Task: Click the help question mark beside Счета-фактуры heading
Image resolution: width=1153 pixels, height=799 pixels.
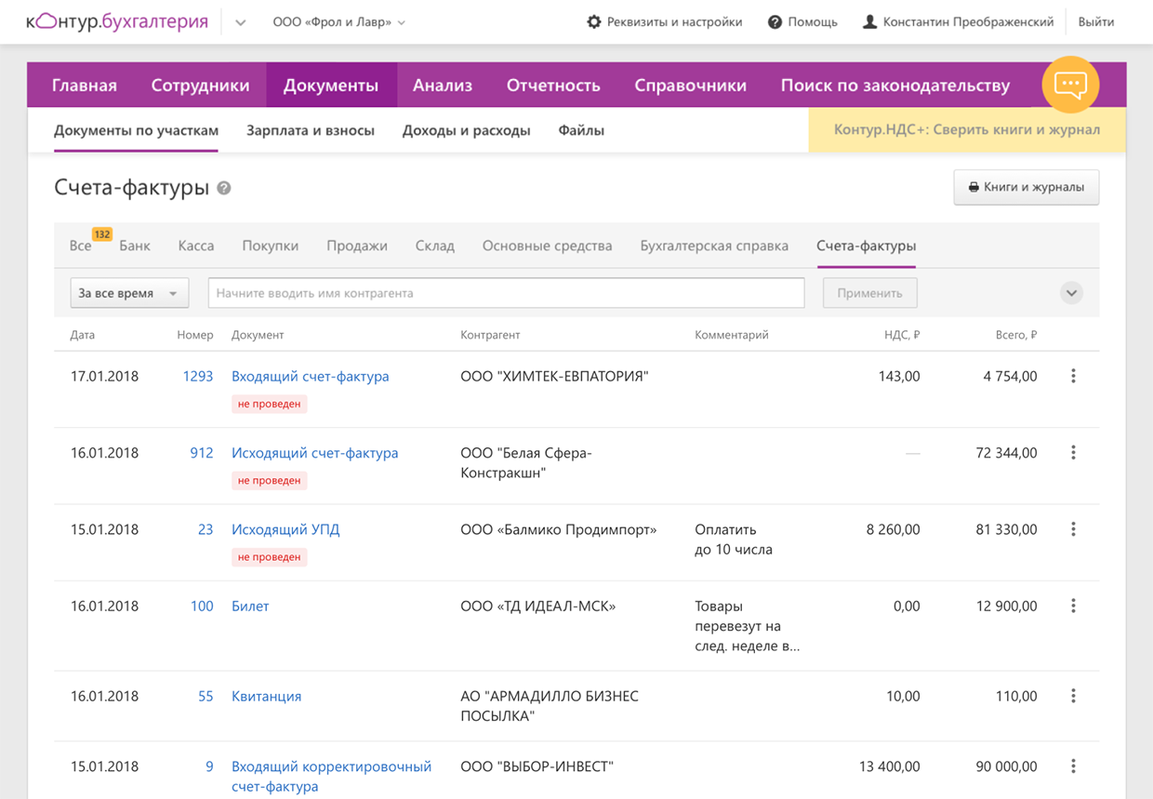Action: (224, 188)
